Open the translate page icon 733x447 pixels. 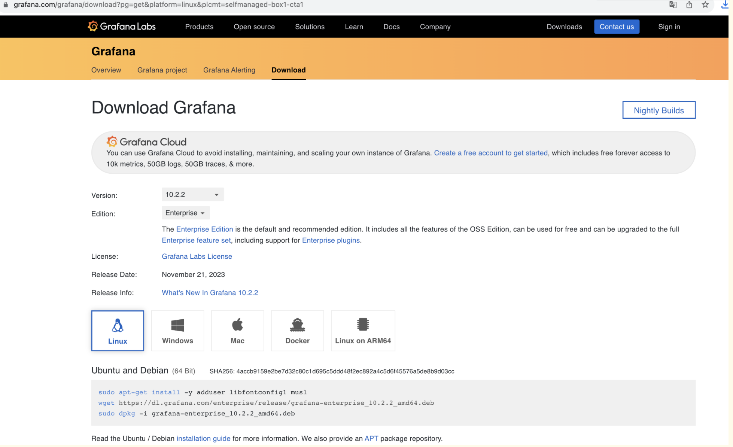673,5
